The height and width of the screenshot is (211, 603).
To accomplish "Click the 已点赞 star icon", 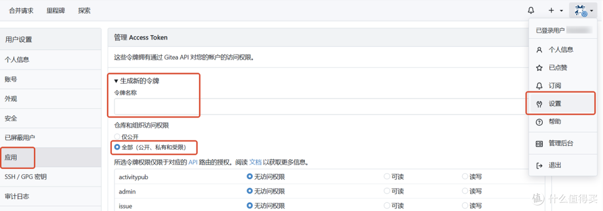I will pyautogui.click(x=539, y=67).
